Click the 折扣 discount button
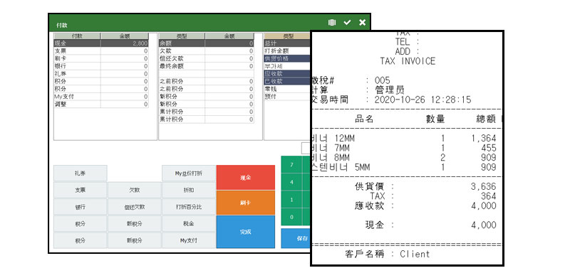Screen dimensions: 570x273 point(189,190)
